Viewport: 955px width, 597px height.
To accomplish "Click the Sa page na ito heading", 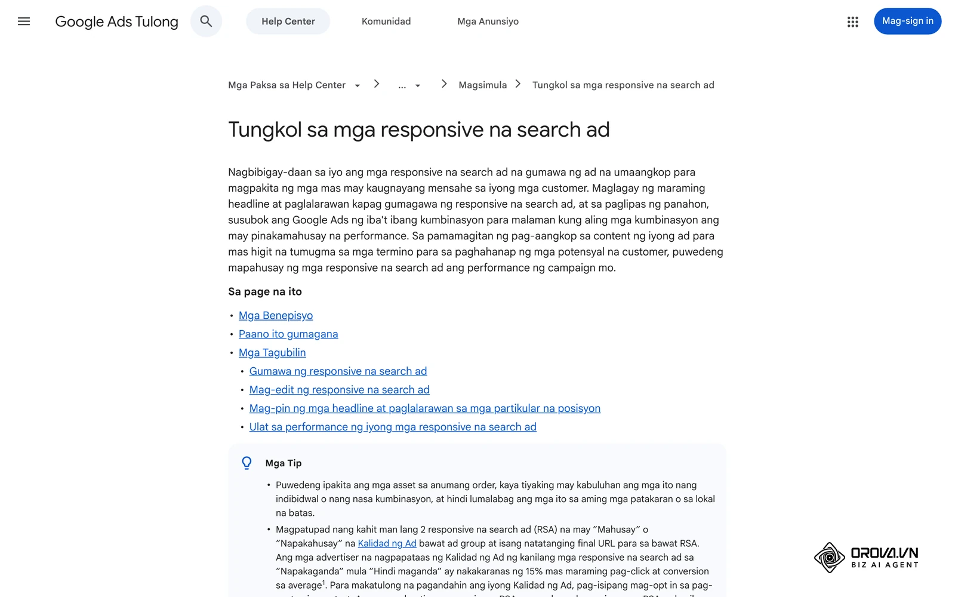I will point(265,292).
